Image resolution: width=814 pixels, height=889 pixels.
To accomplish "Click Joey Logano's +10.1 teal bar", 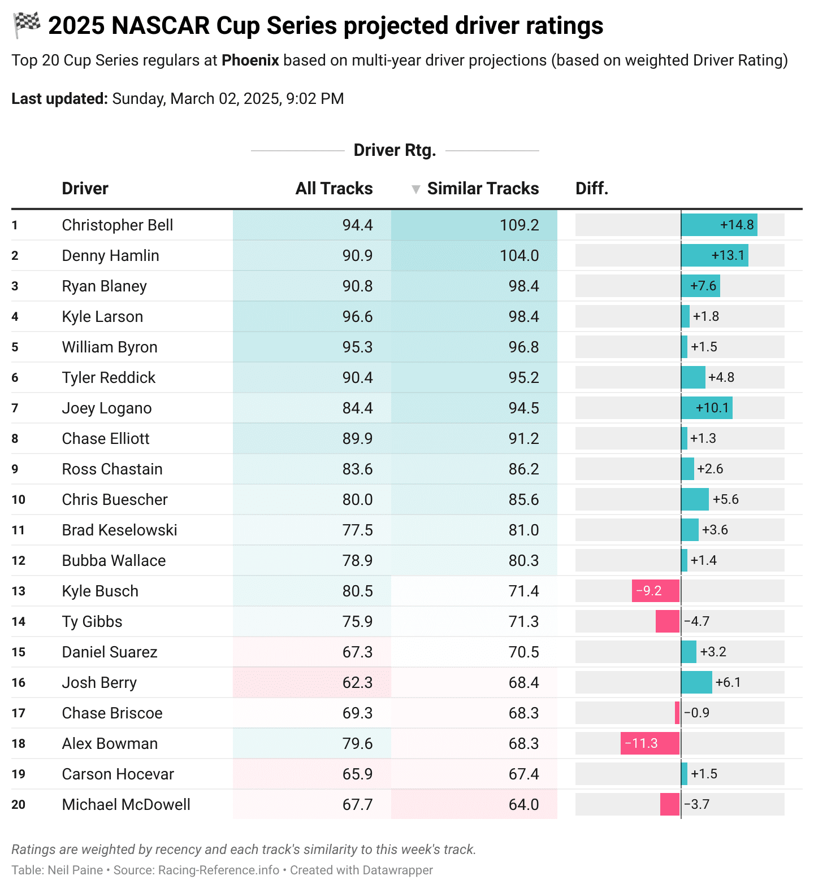I will pos(706,408).
